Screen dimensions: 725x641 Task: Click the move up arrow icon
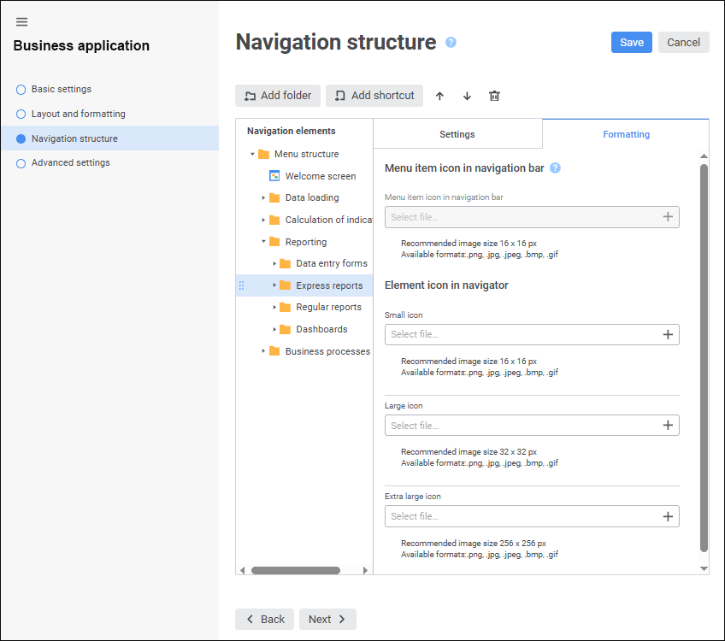tap(439, 96)
